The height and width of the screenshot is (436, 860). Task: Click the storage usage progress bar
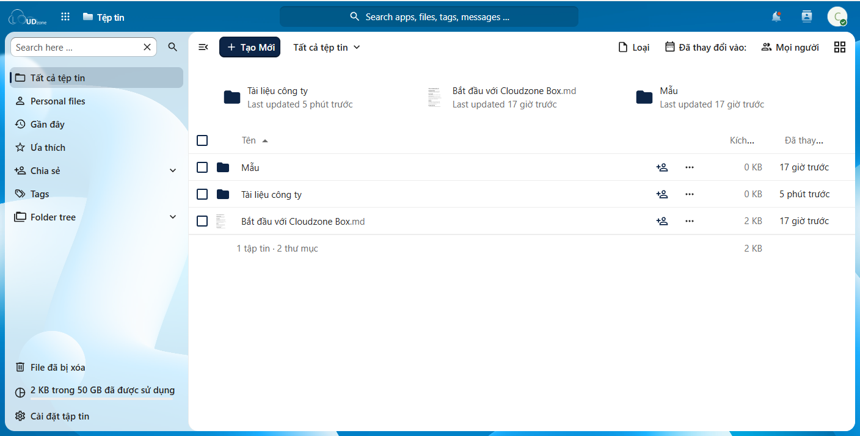(103, 399)
